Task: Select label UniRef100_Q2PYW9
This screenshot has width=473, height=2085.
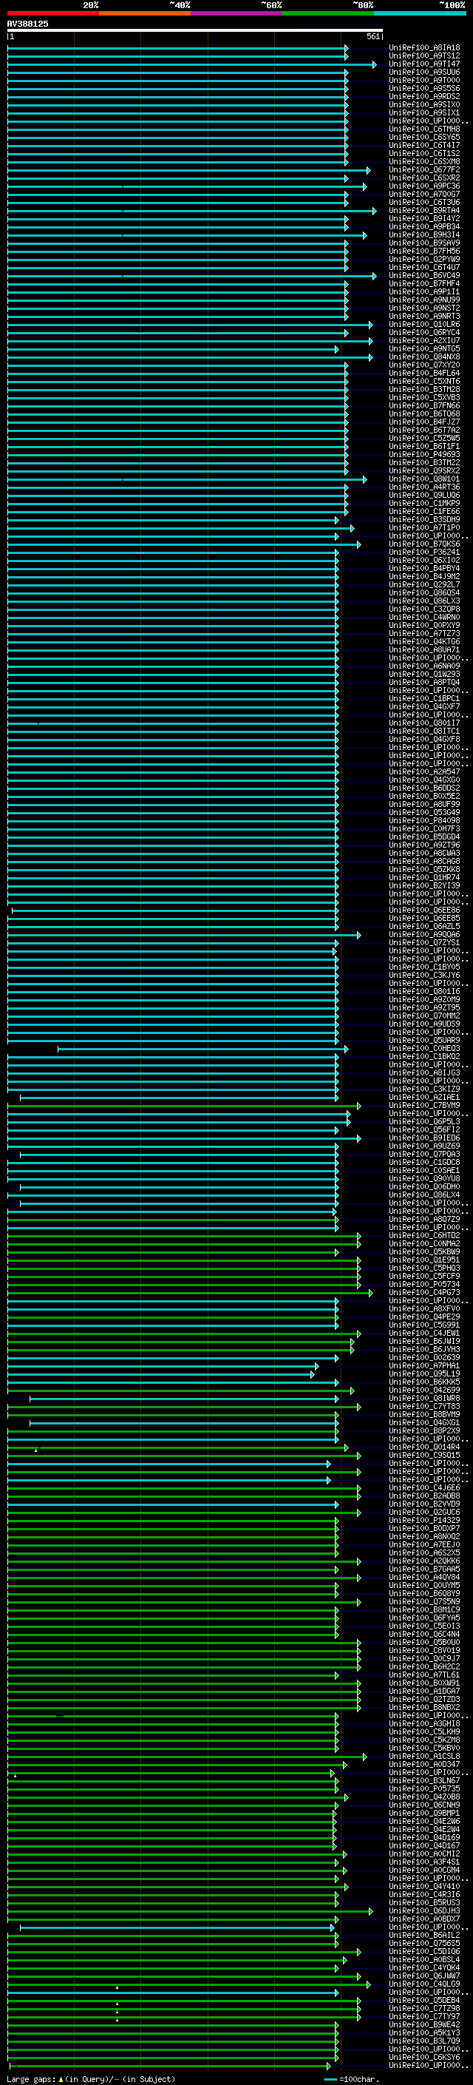Action: pos(424,259)
